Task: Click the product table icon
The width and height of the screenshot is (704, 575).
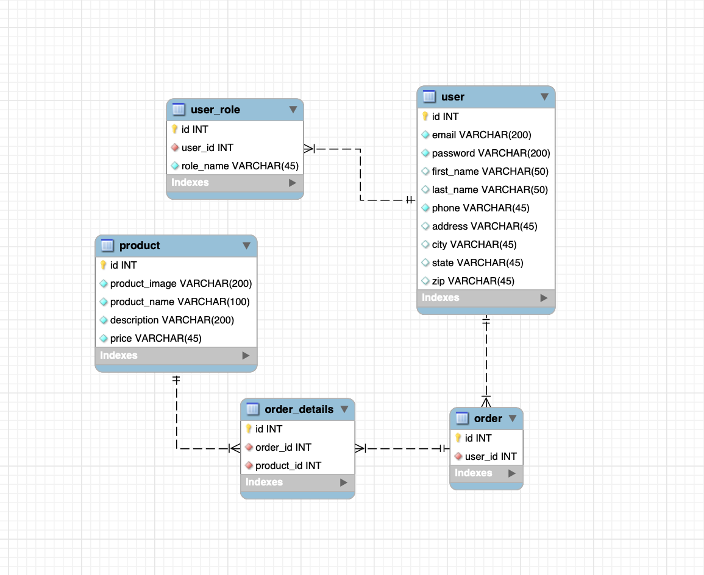Action: [107, 245]
